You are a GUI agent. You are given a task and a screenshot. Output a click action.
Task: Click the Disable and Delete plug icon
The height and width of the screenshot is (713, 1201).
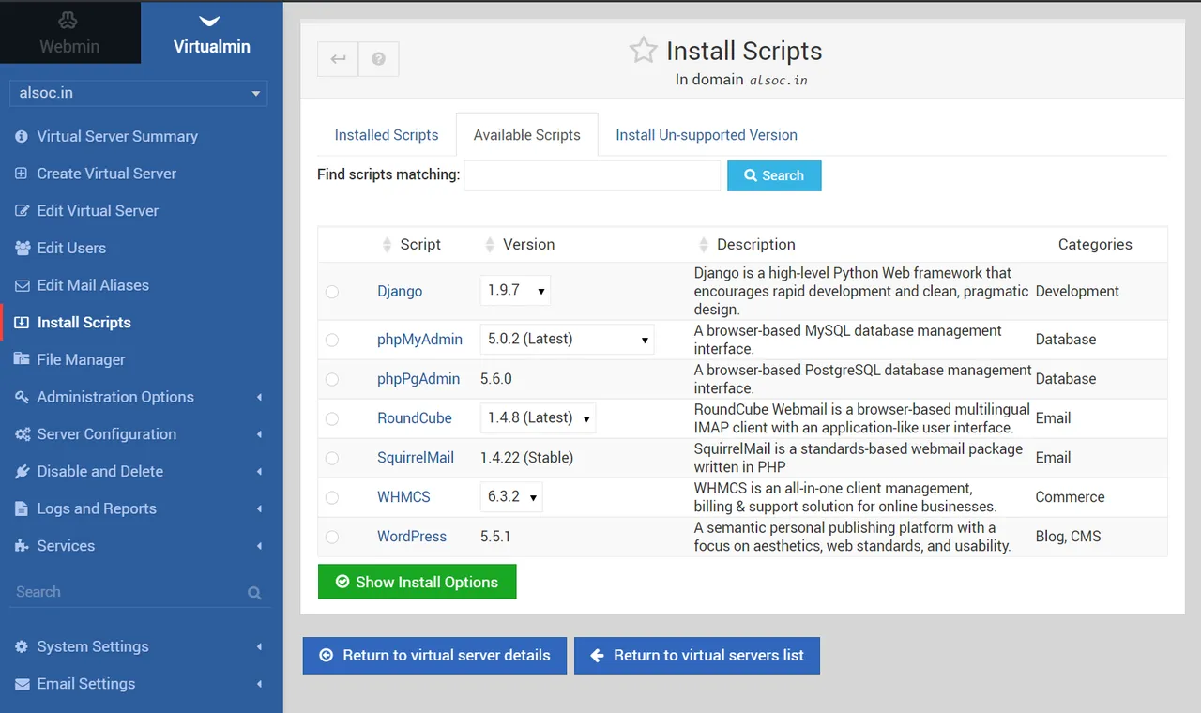click(x=22, y=471)
